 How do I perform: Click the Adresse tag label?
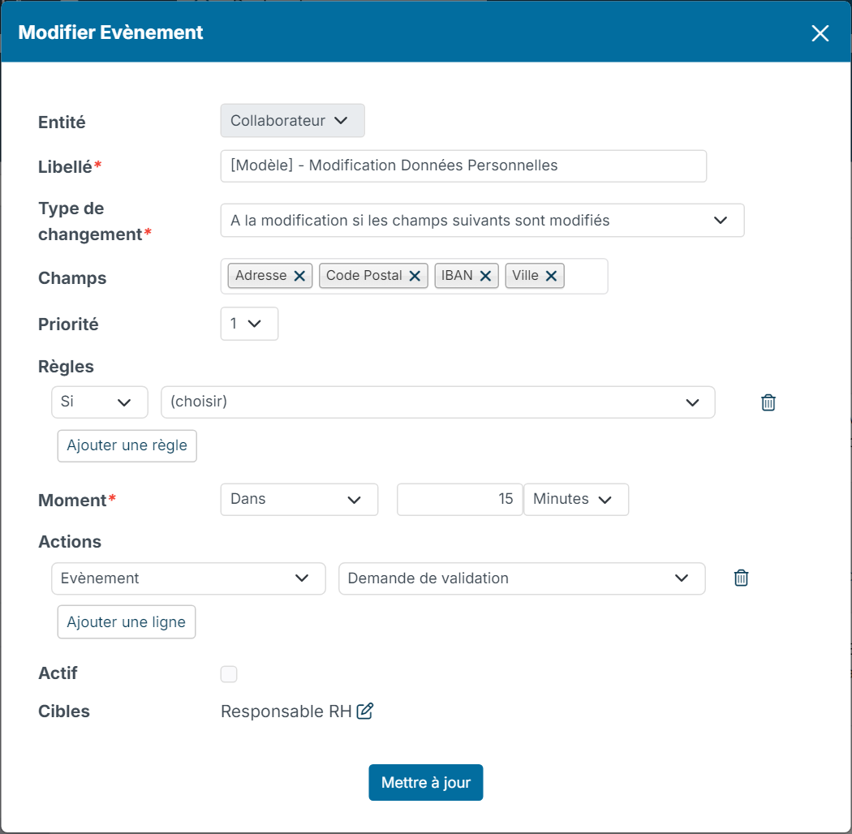pyautogui.click(x=260, y=276)
